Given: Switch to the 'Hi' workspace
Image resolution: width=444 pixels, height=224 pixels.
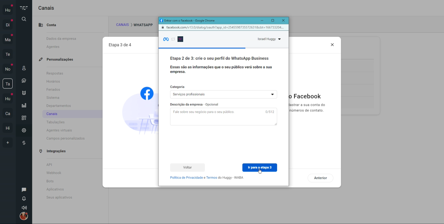Looking at the screenshot, I should point(8,128).
